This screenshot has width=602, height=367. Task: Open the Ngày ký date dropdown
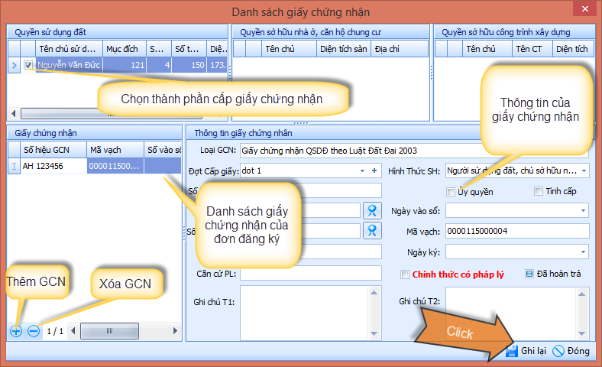(584, 251)
